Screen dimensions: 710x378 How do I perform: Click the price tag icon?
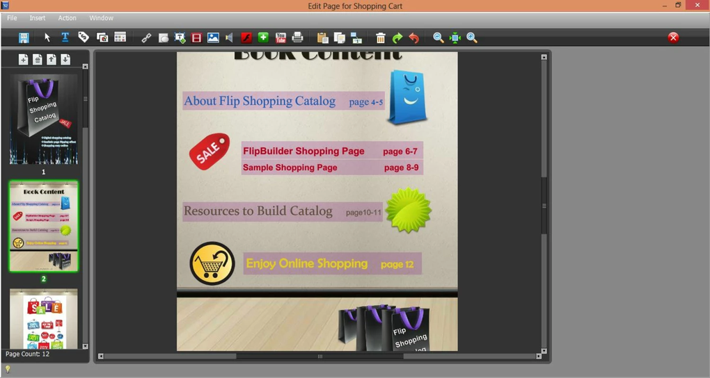coord(84,37)
